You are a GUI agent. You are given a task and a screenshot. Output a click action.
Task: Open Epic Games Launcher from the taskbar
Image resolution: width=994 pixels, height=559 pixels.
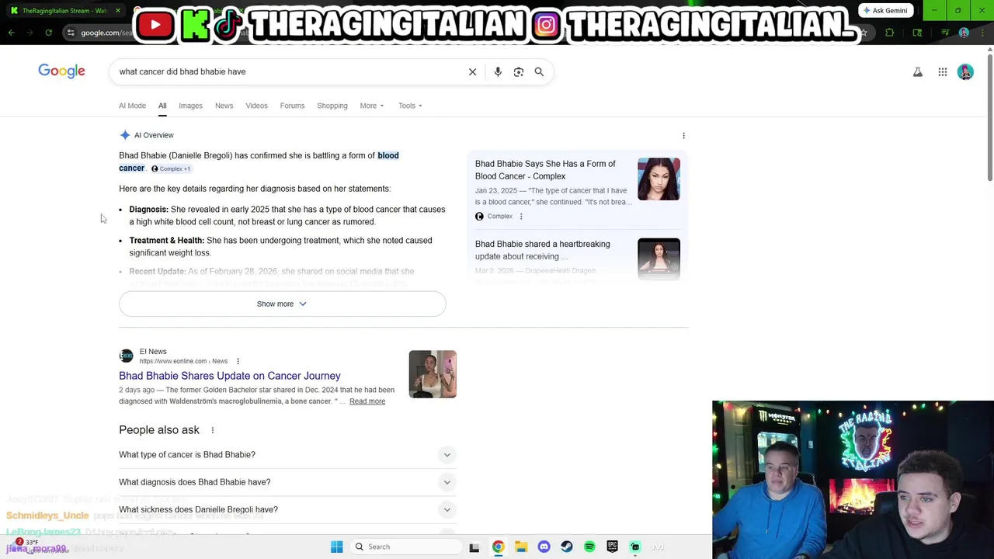612,547
